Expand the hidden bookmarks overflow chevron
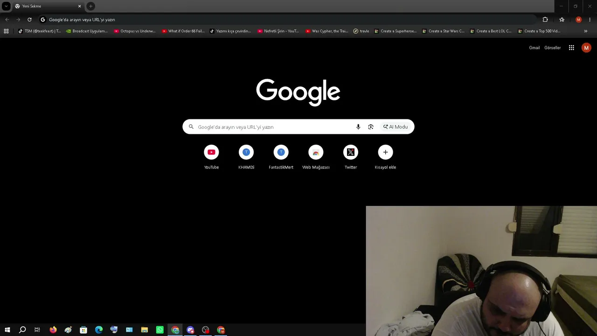 tap(586, 31)
